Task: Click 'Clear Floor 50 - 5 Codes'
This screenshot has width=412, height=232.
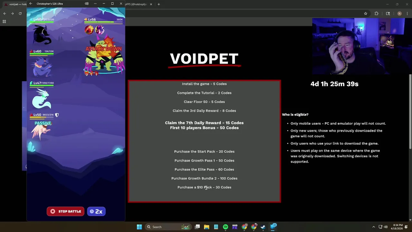Action: [204, 102]
